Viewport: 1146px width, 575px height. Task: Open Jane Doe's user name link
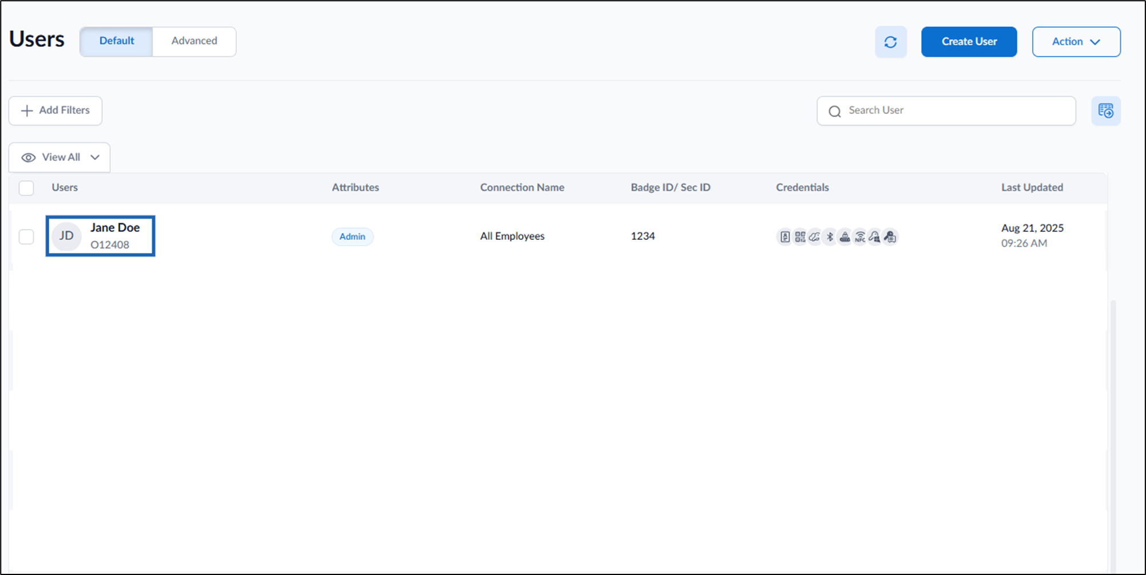coord(115,227)
